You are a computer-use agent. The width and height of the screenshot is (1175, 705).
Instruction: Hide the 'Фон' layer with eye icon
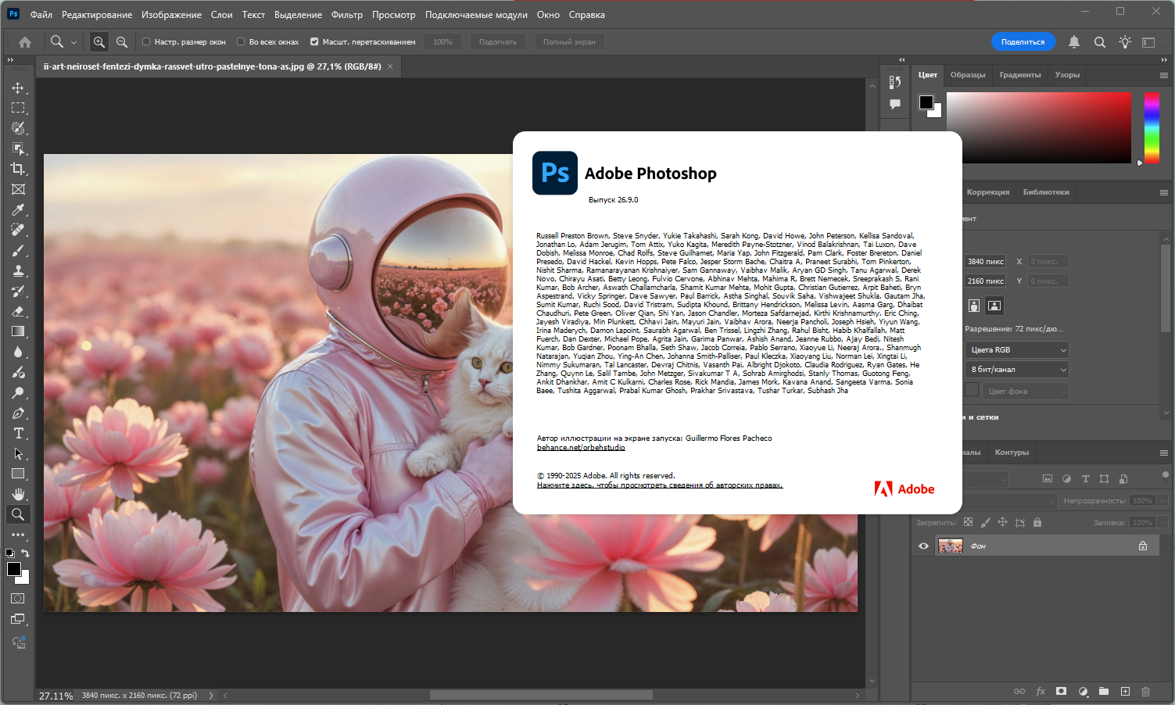(x=923, y=546)
